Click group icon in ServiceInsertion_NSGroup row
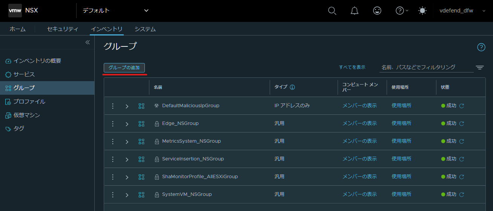493x211 pixels. click(141, 159)
